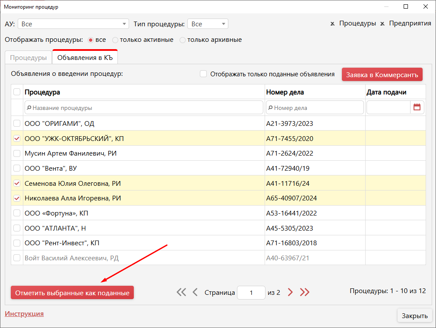This screenshot has width=436, height=328.
Task: Click Войт Василий Алексеевич, РД name
Action: [72, 258]
